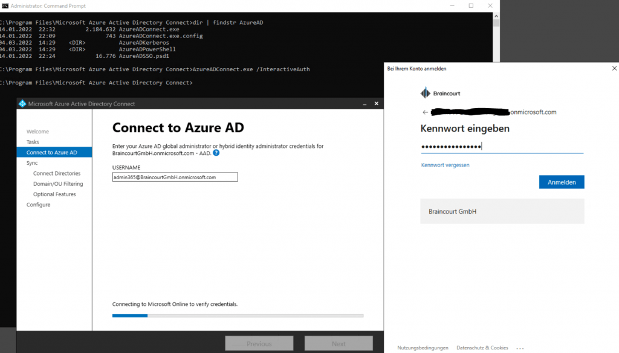The width and height of the screenshot is (619, 353).
Task: Click the Anmelden button
Action: pos(562,182)
